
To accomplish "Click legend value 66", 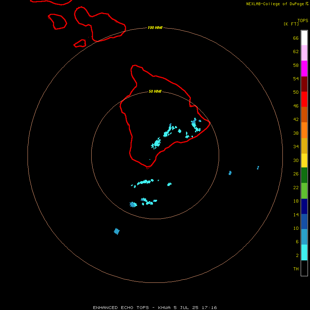I will click(296, 38).
